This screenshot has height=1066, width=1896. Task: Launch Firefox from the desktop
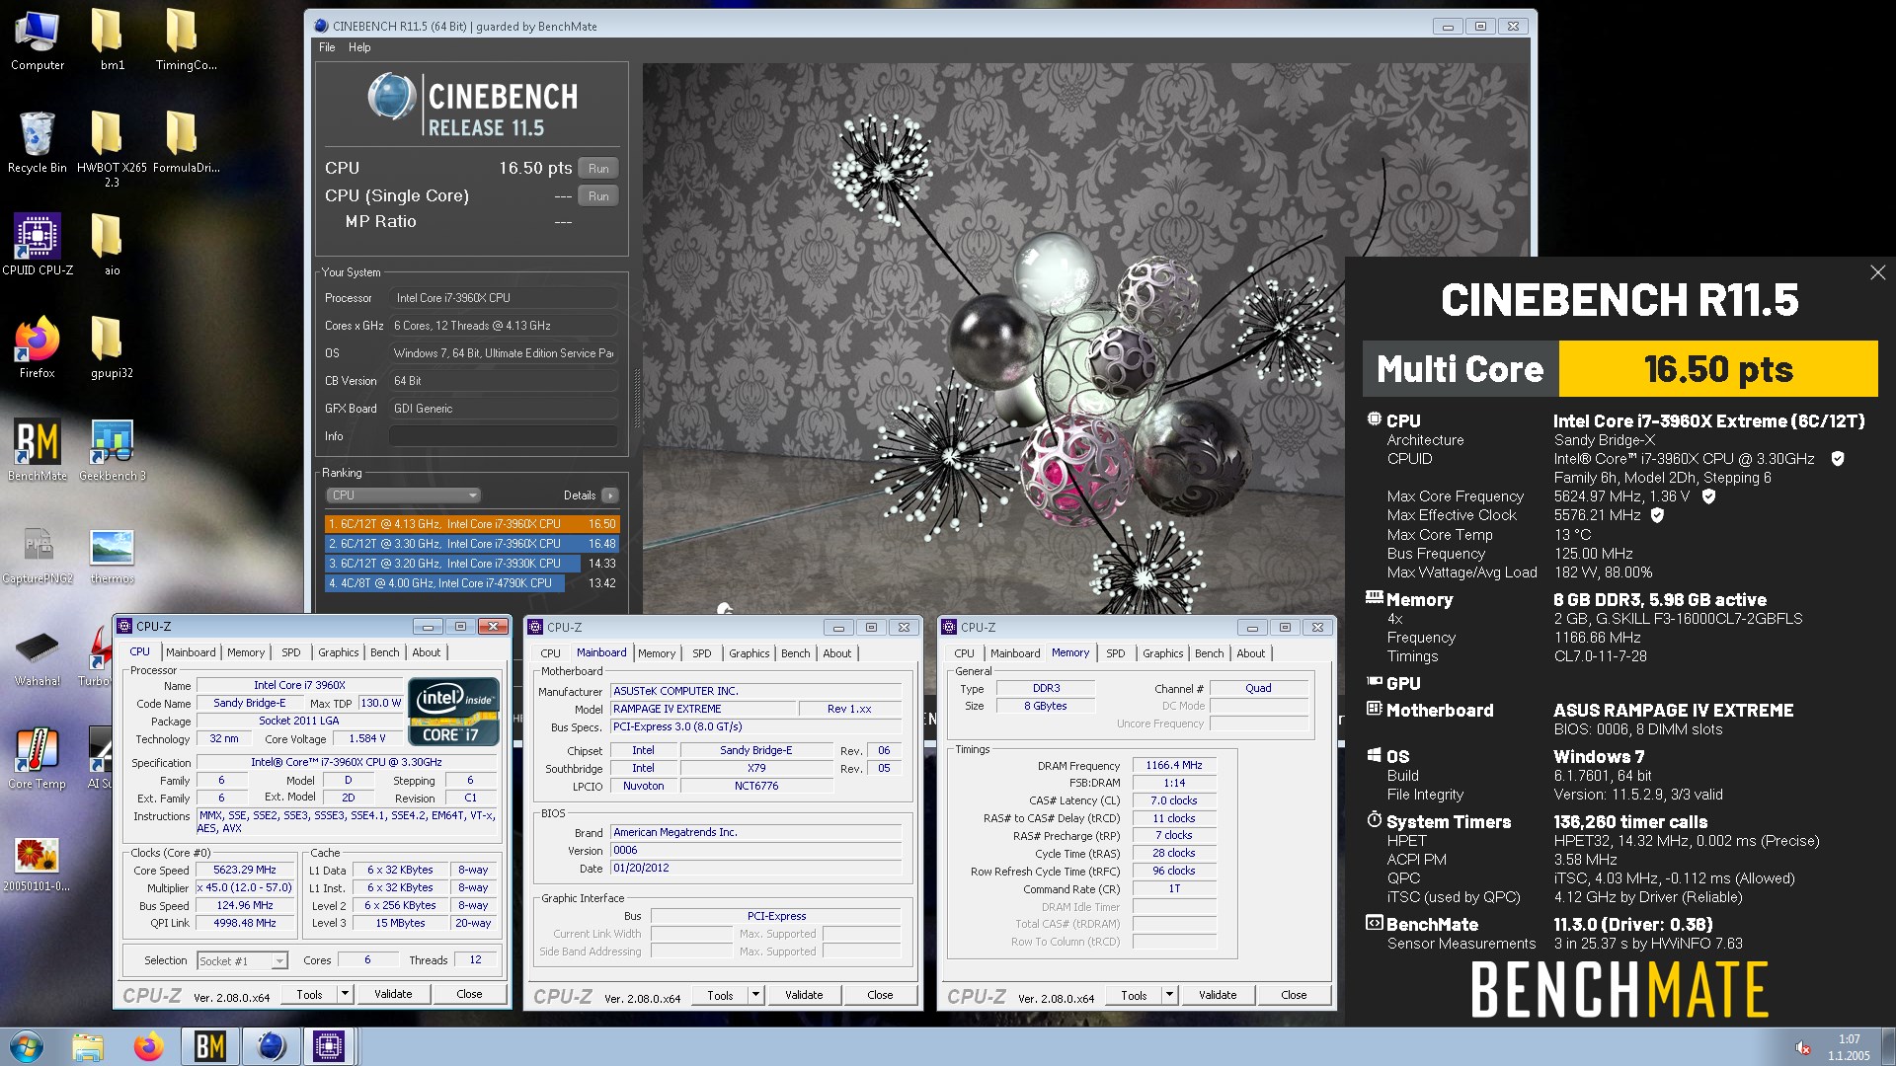click(37, 347)
